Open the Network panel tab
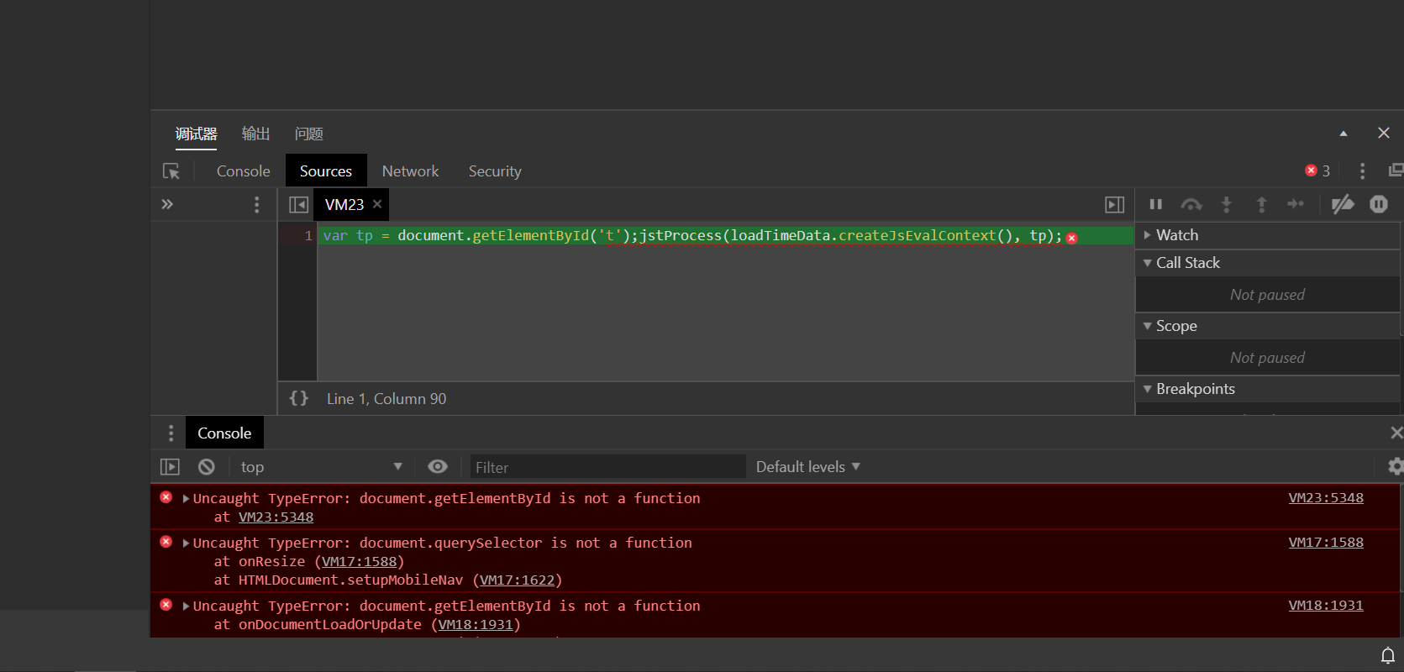The image size is (1404, 672). 410,171
